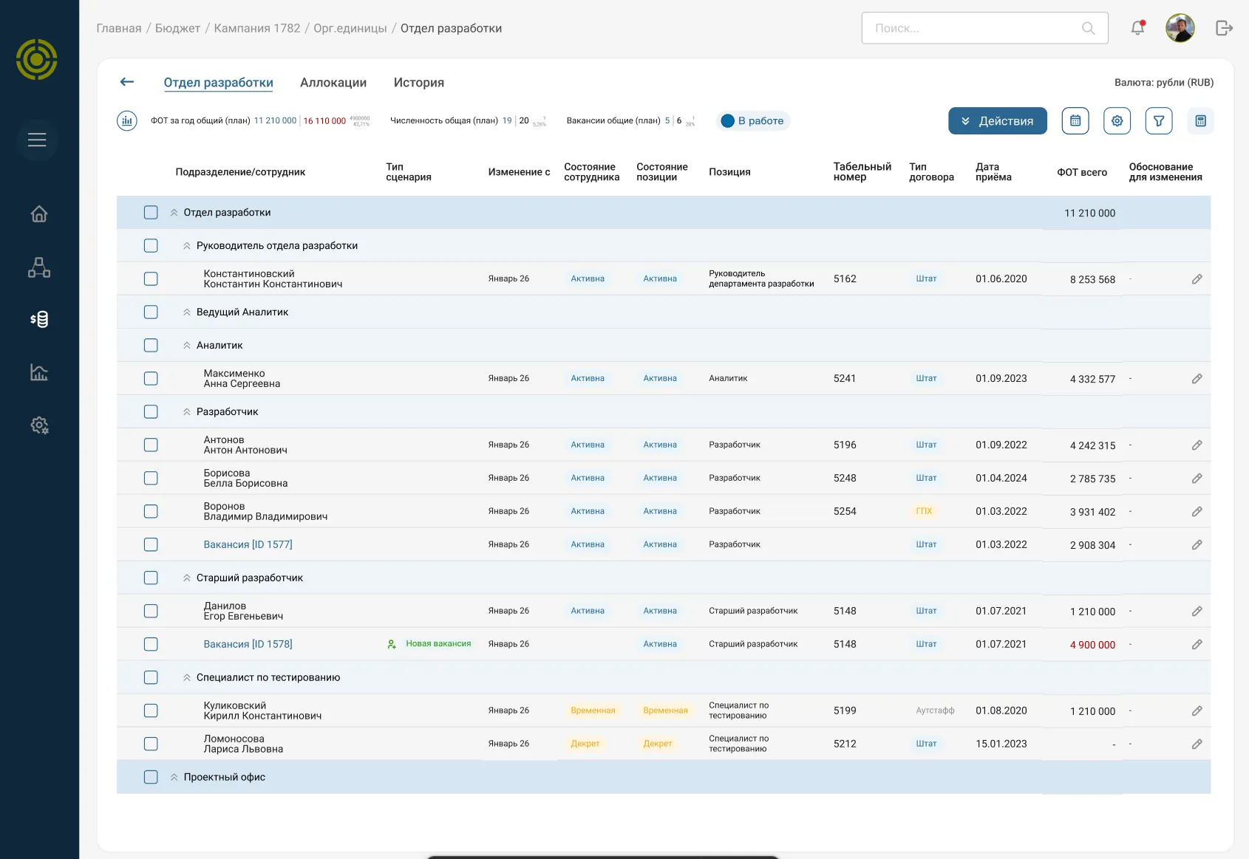Image resolution: width=1249 pixels, height=859 pixels.
Task: Go back using the left arrow
Action: click(x=127, y=82)
